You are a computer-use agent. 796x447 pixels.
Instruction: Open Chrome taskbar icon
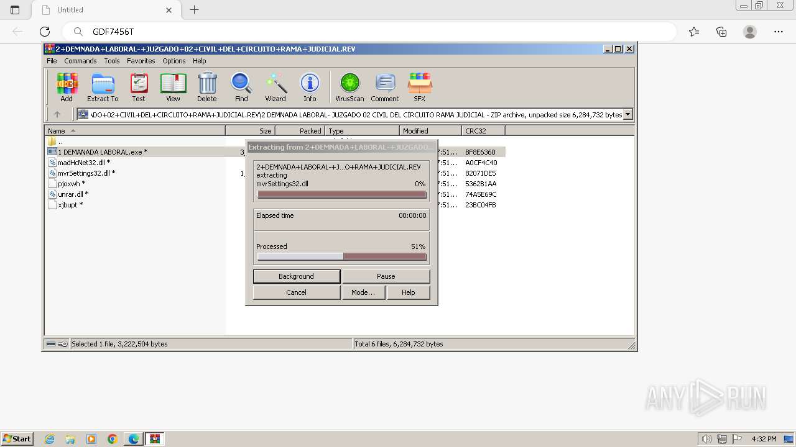pos(113,439)
